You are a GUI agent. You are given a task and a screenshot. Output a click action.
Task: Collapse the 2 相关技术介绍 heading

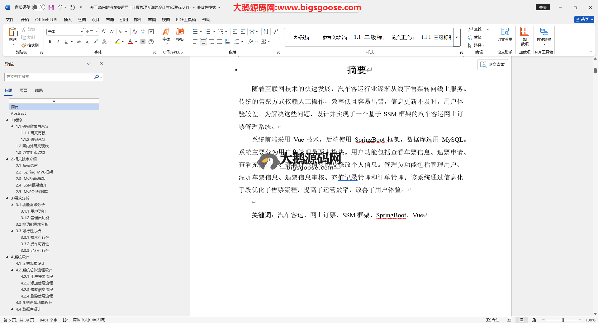click(x=7, y=159)
